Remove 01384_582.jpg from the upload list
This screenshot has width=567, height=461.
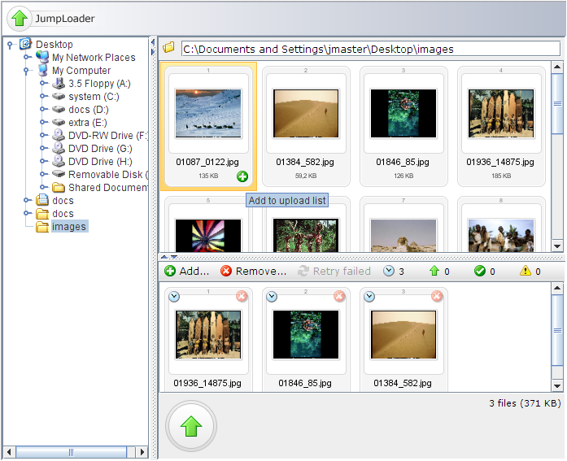coord(437,297)
